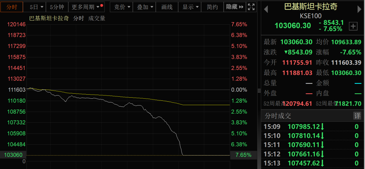Click the 简约 simple view button
This screenshot has height=169, width=365.
point(212,7)
